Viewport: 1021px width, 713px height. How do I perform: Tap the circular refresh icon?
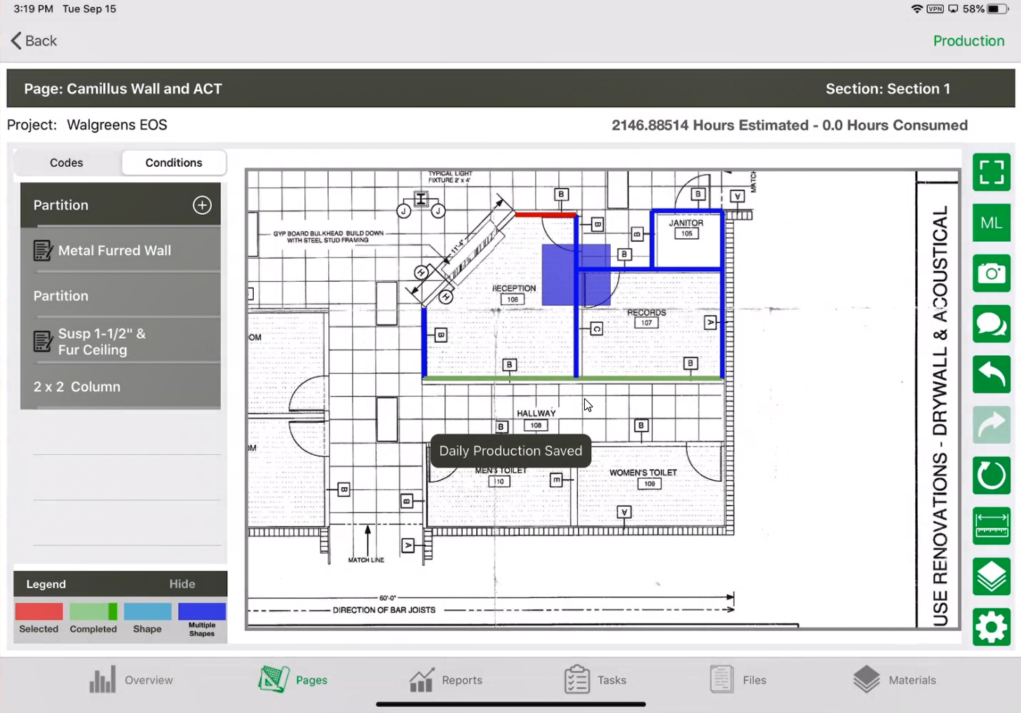[991, 475]
